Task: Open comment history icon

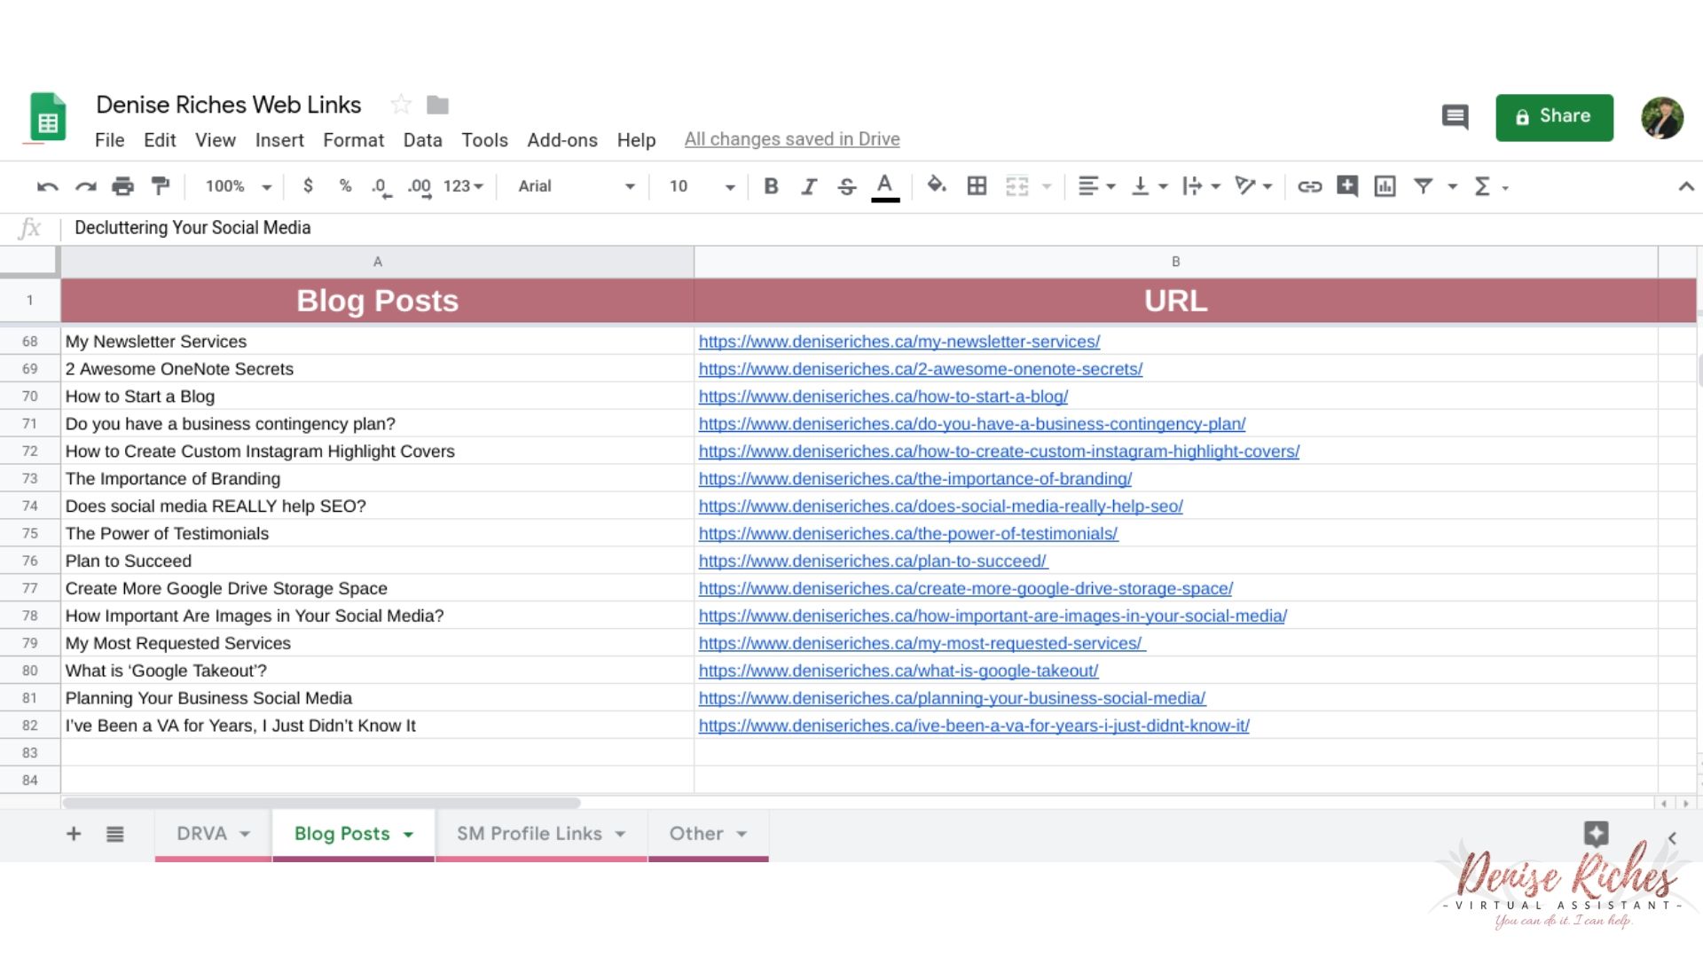Action: [1455, 116]
